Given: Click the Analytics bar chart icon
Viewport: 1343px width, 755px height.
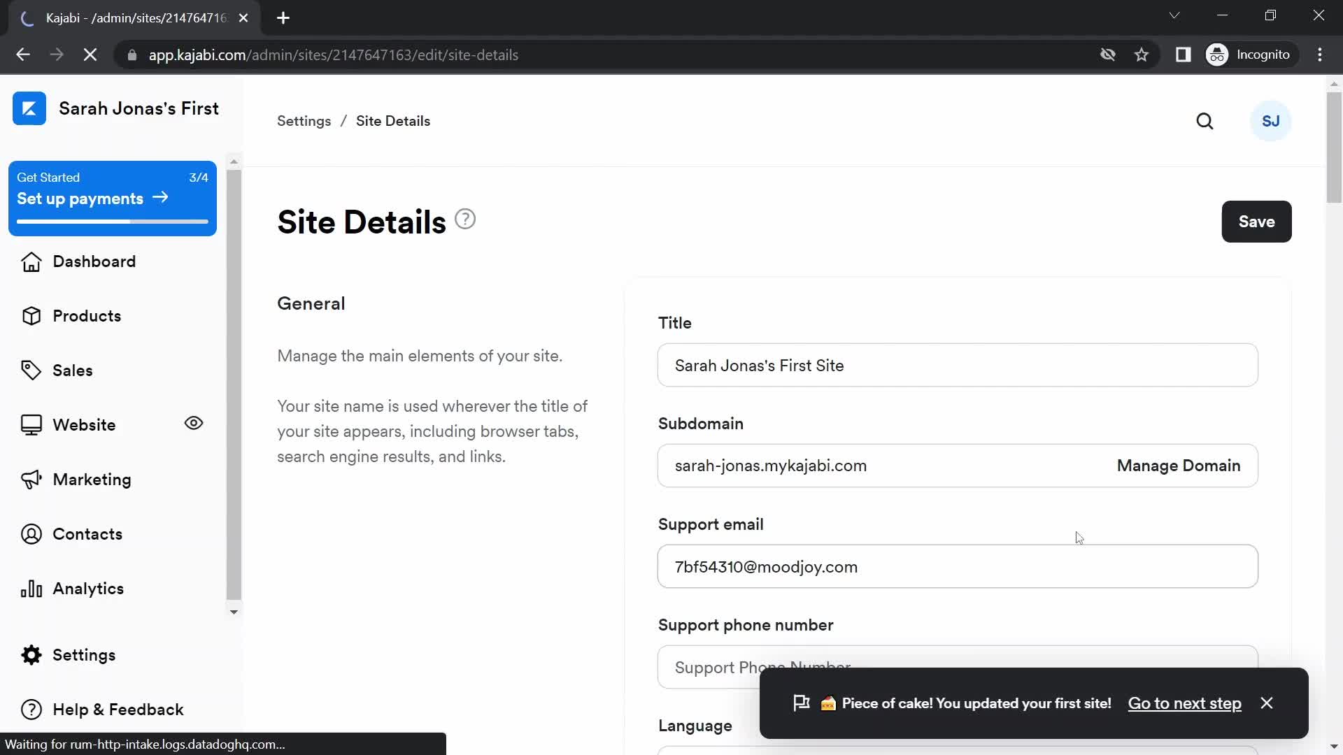Looking at the screenshot, I should 31,589.
